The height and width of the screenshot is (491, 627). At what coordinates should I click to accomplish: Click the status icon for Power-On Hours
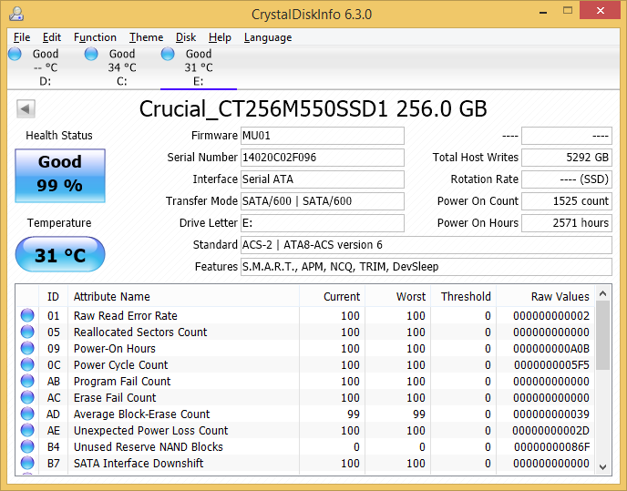[27, 348]
